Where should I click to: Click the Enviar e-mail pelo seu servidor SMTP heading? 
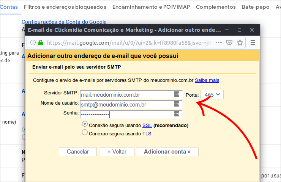[77, 67]
